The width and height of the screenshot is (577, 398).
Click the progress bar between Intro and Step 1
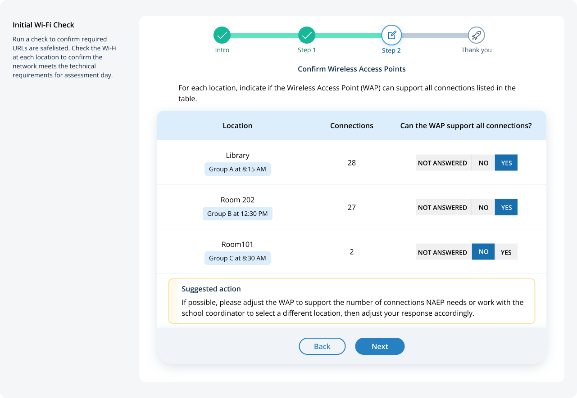(264, 35)
